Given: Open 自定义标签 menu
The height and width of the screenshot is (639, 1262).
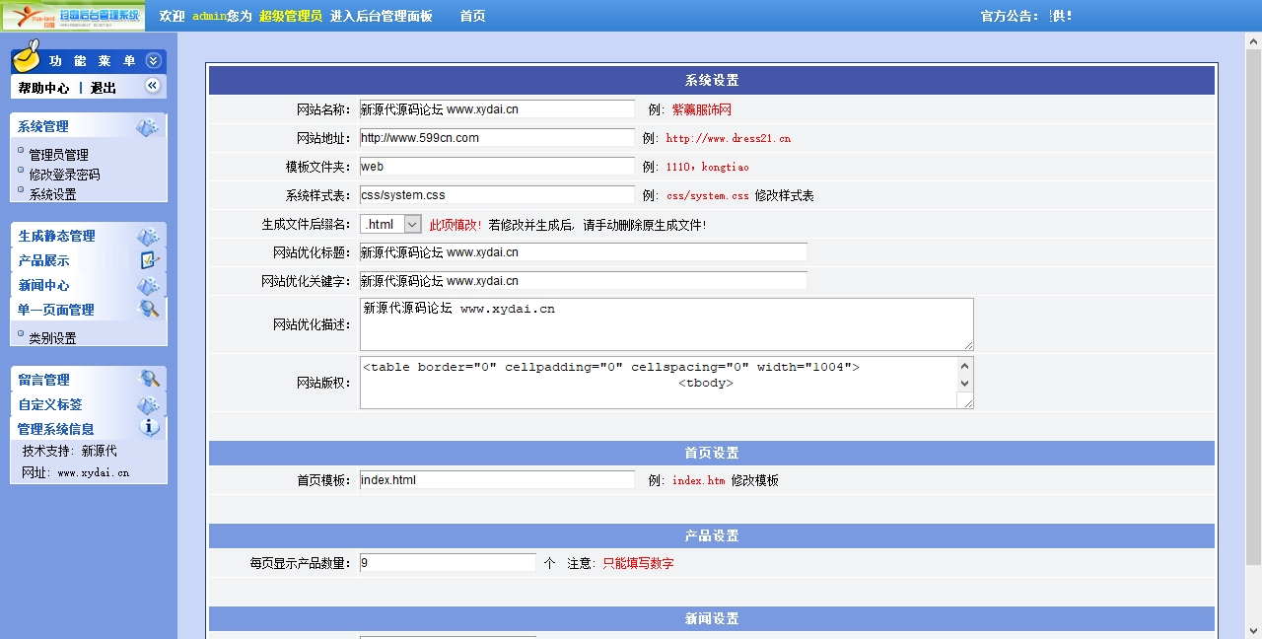Looking at the screenshot, I should (x=49, y=405).
